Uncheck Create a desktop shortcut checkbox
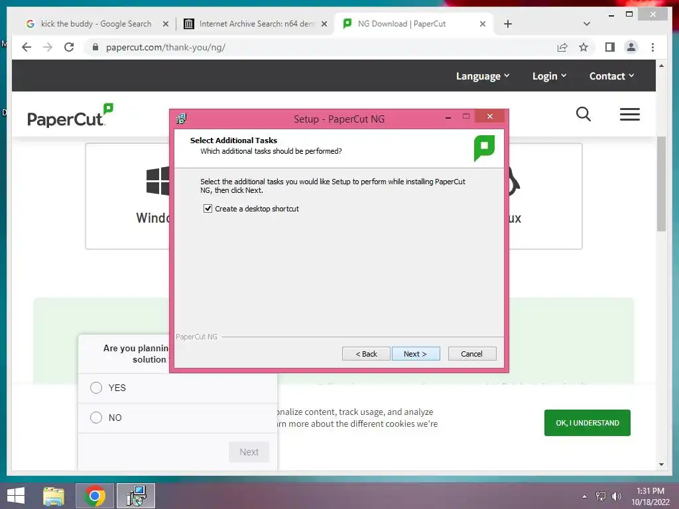 coord(208,209)
